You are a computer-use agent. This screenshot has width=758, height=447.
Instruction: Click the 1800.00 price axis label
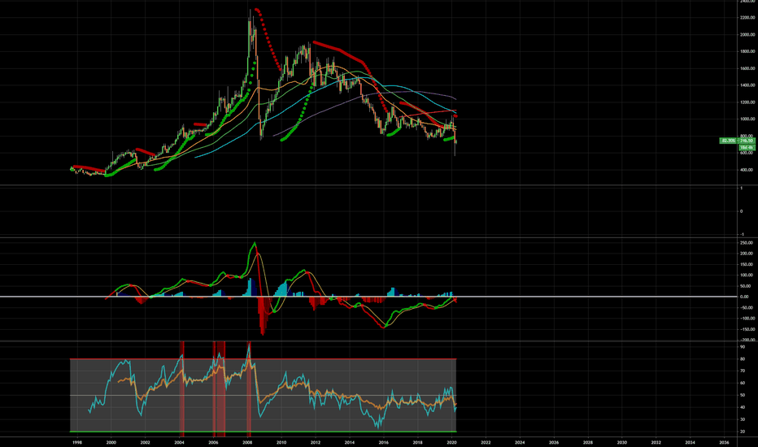tap(747, 52)
